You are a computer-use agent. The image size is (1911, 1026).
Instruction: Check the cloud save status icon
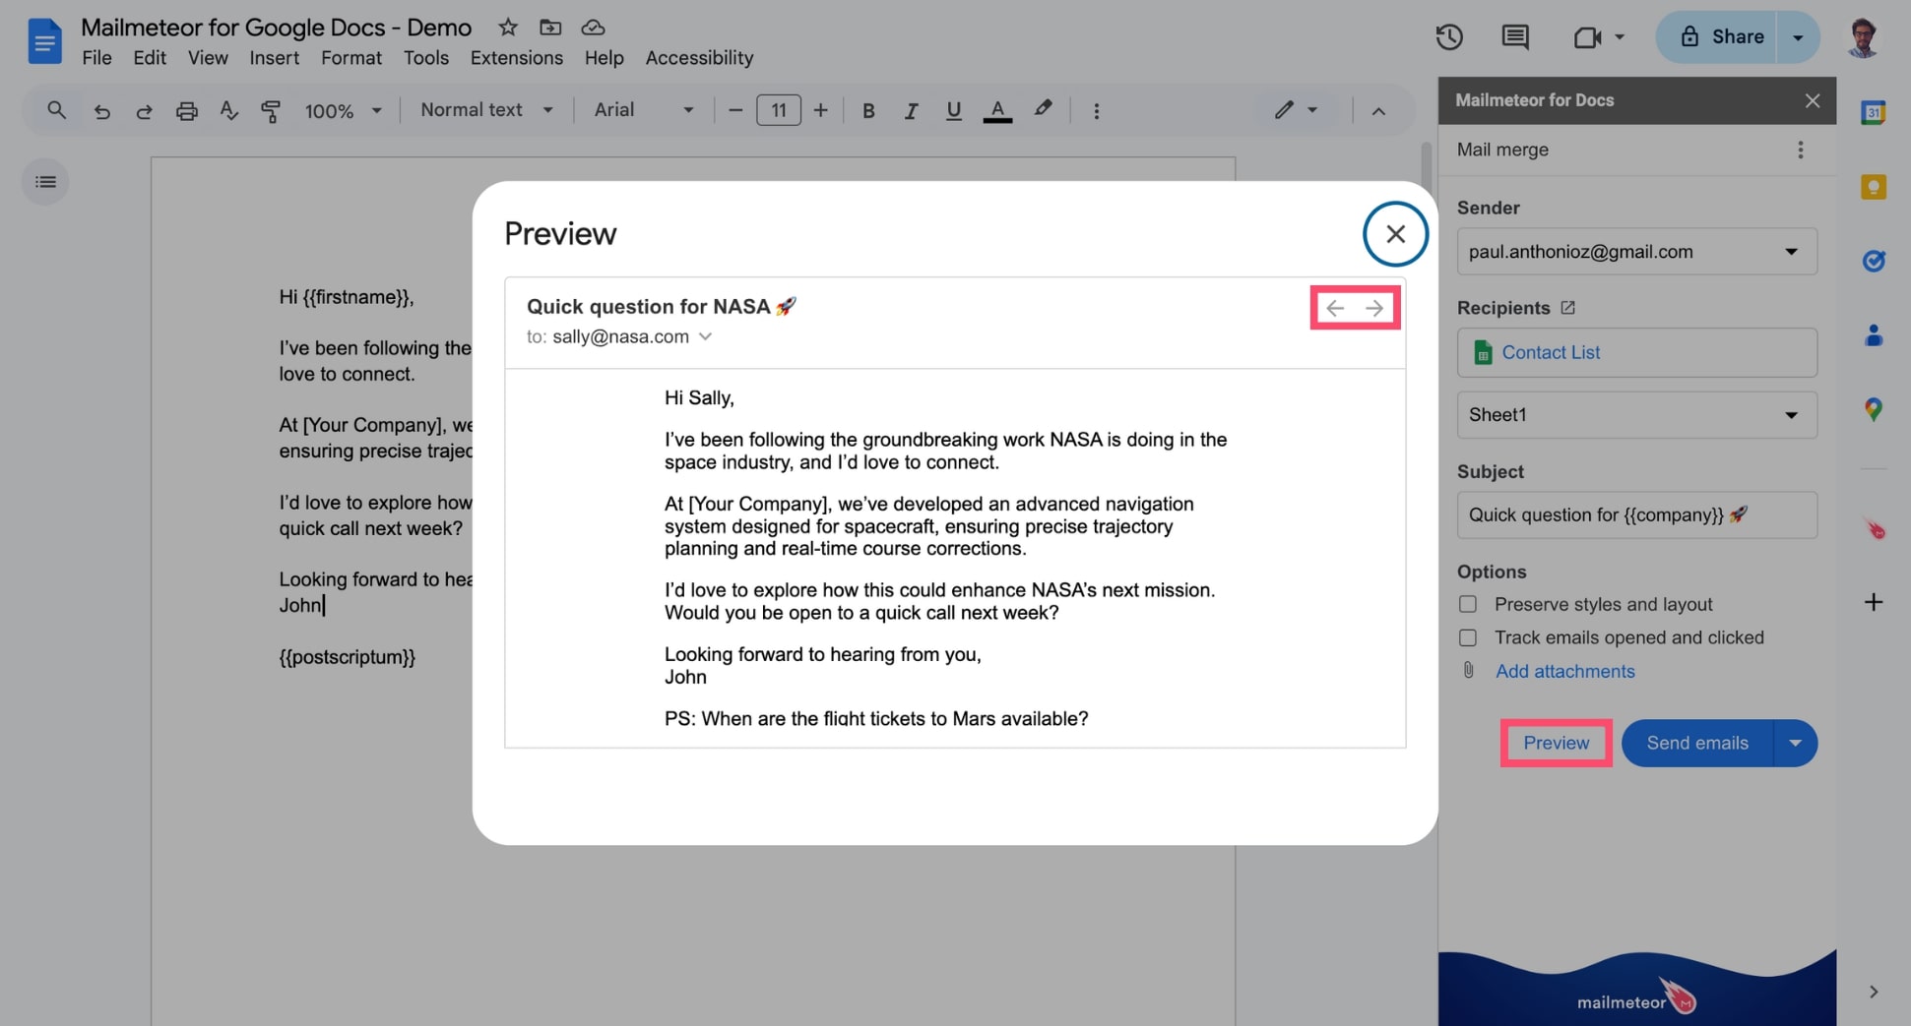(593, 28)
